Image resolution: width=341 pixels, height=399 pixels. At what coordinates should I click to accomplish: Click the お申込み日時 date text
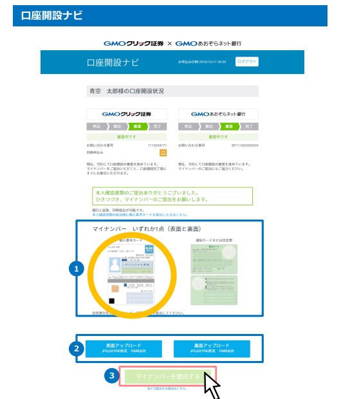point(202,62)
